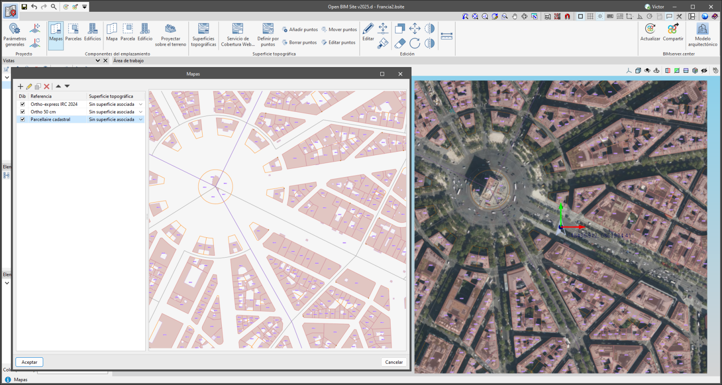This screenshot has height=385, width=722.
Task: Select the Edificios component tool
Action: pos(93,32)
